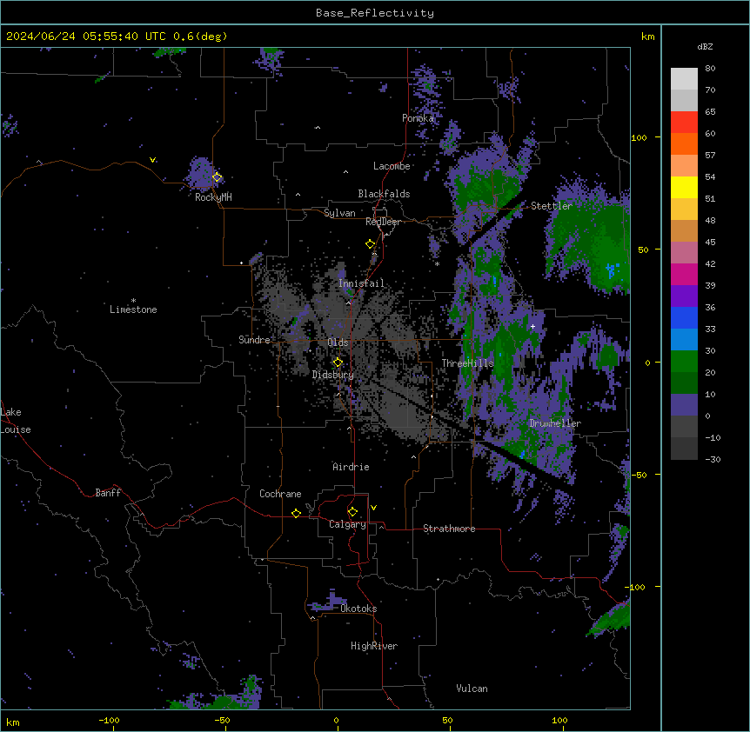Click the dBZ legend heading
This screenshot has width=750, height=732.
click(705, 47)
